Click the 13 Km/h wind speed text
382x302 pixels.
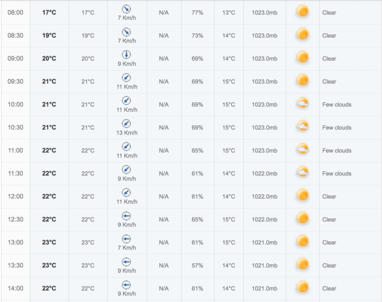click(127, 133)
